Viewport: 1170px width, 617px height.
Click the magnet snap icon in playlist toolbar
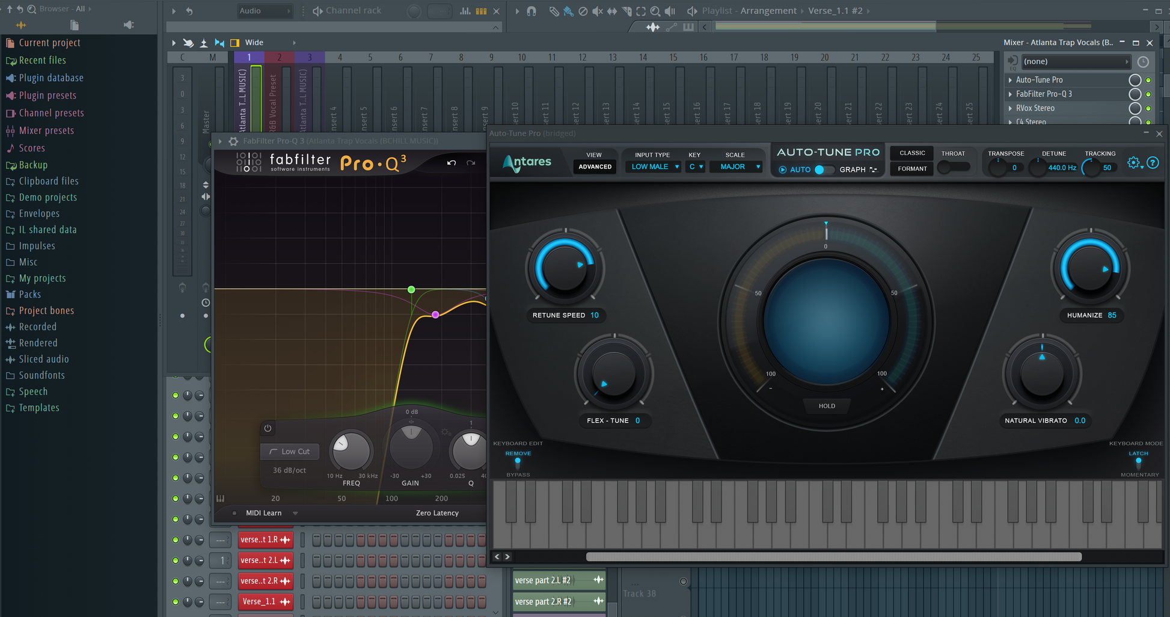click(x=531, y=11)
